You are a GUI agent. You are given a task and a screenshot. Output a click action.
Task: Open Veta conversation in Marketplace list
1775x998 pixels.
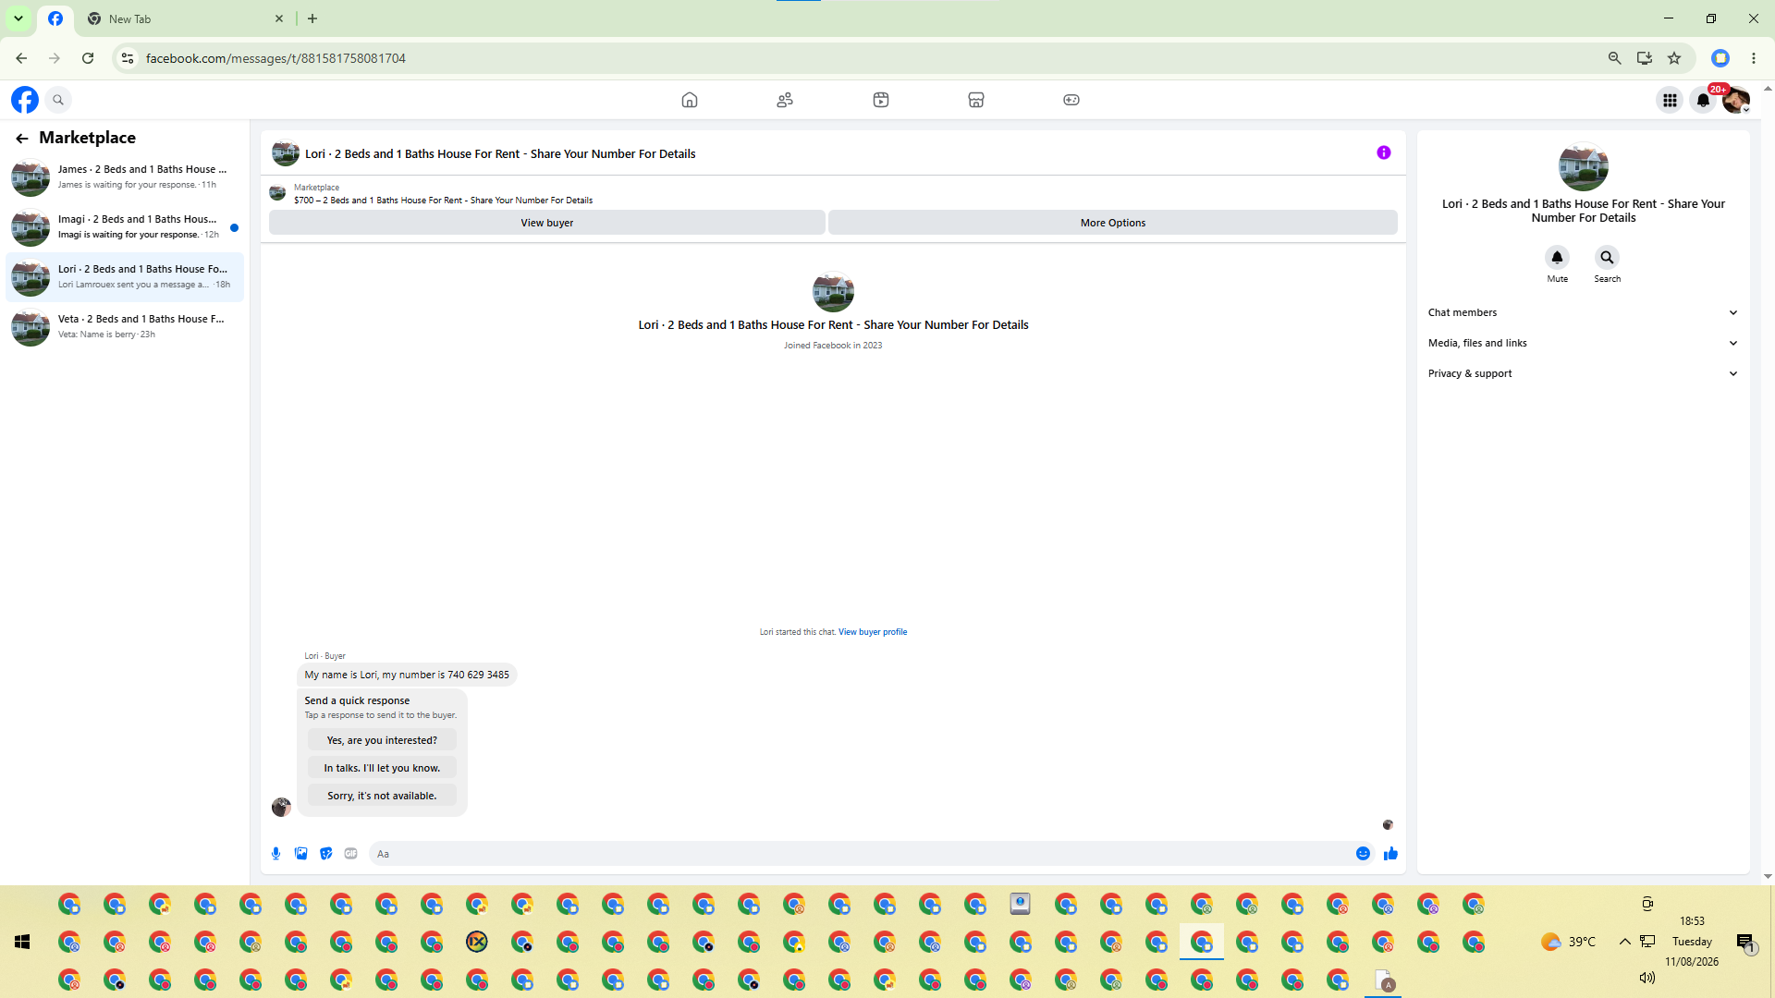tap(125, 327)
